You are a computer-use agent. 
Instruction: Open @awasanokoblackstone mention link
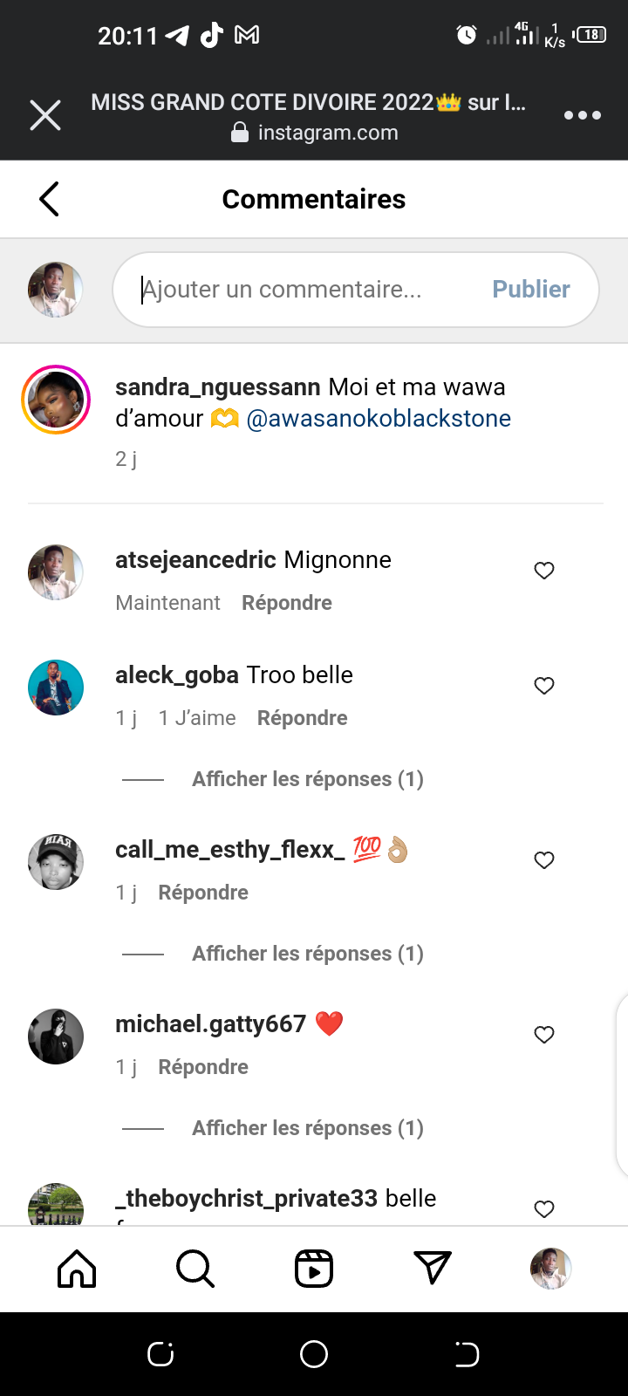tap(379, 419)
